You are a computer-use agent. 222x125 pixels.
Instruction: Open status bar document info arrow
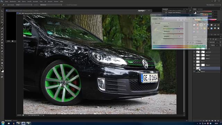43,115
